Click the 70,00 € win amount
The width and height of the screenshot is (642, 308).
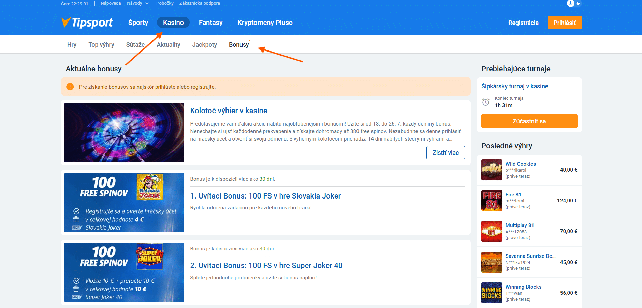click(569, 231)
